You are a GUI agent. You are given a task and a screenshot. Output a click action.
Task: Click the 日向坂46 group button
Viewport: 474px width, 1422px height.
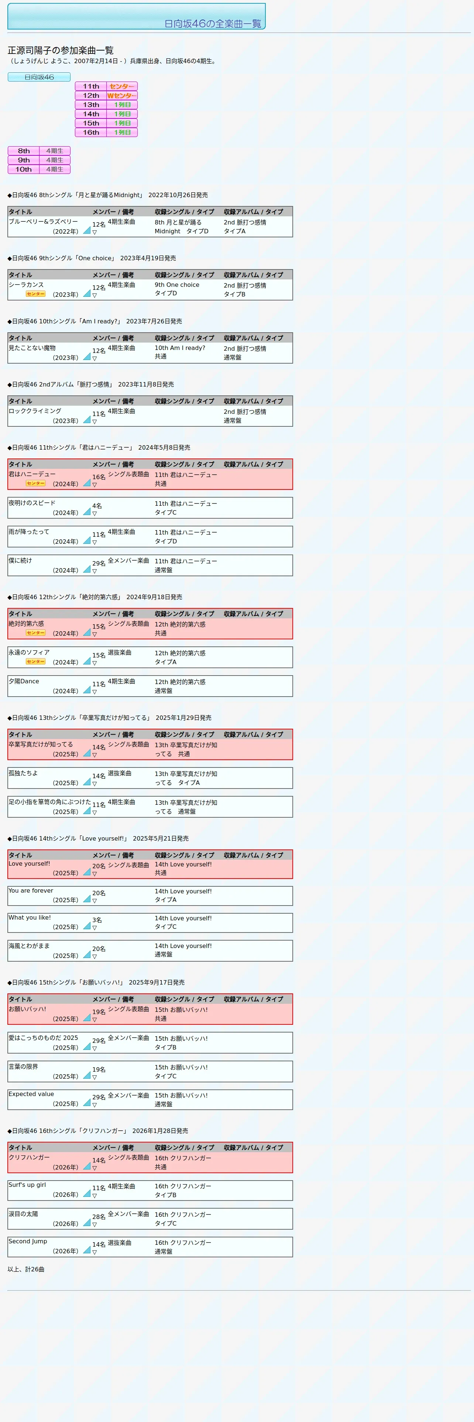coord(39,77)
